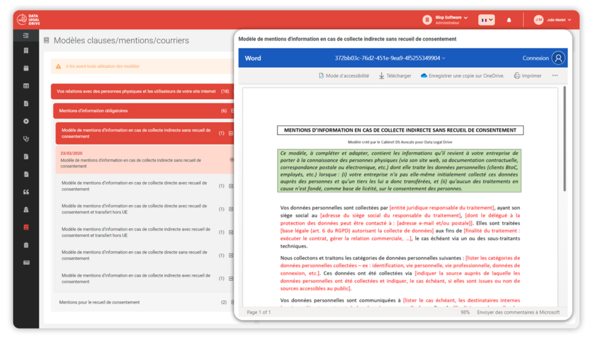Click the document title heading box
This screenshot has height=339, width=593.
pyautogui.click(x=400, y=130)
